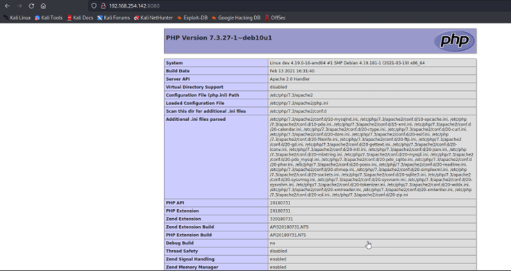Click the Loaded Configuration File path value

(299, 103)
